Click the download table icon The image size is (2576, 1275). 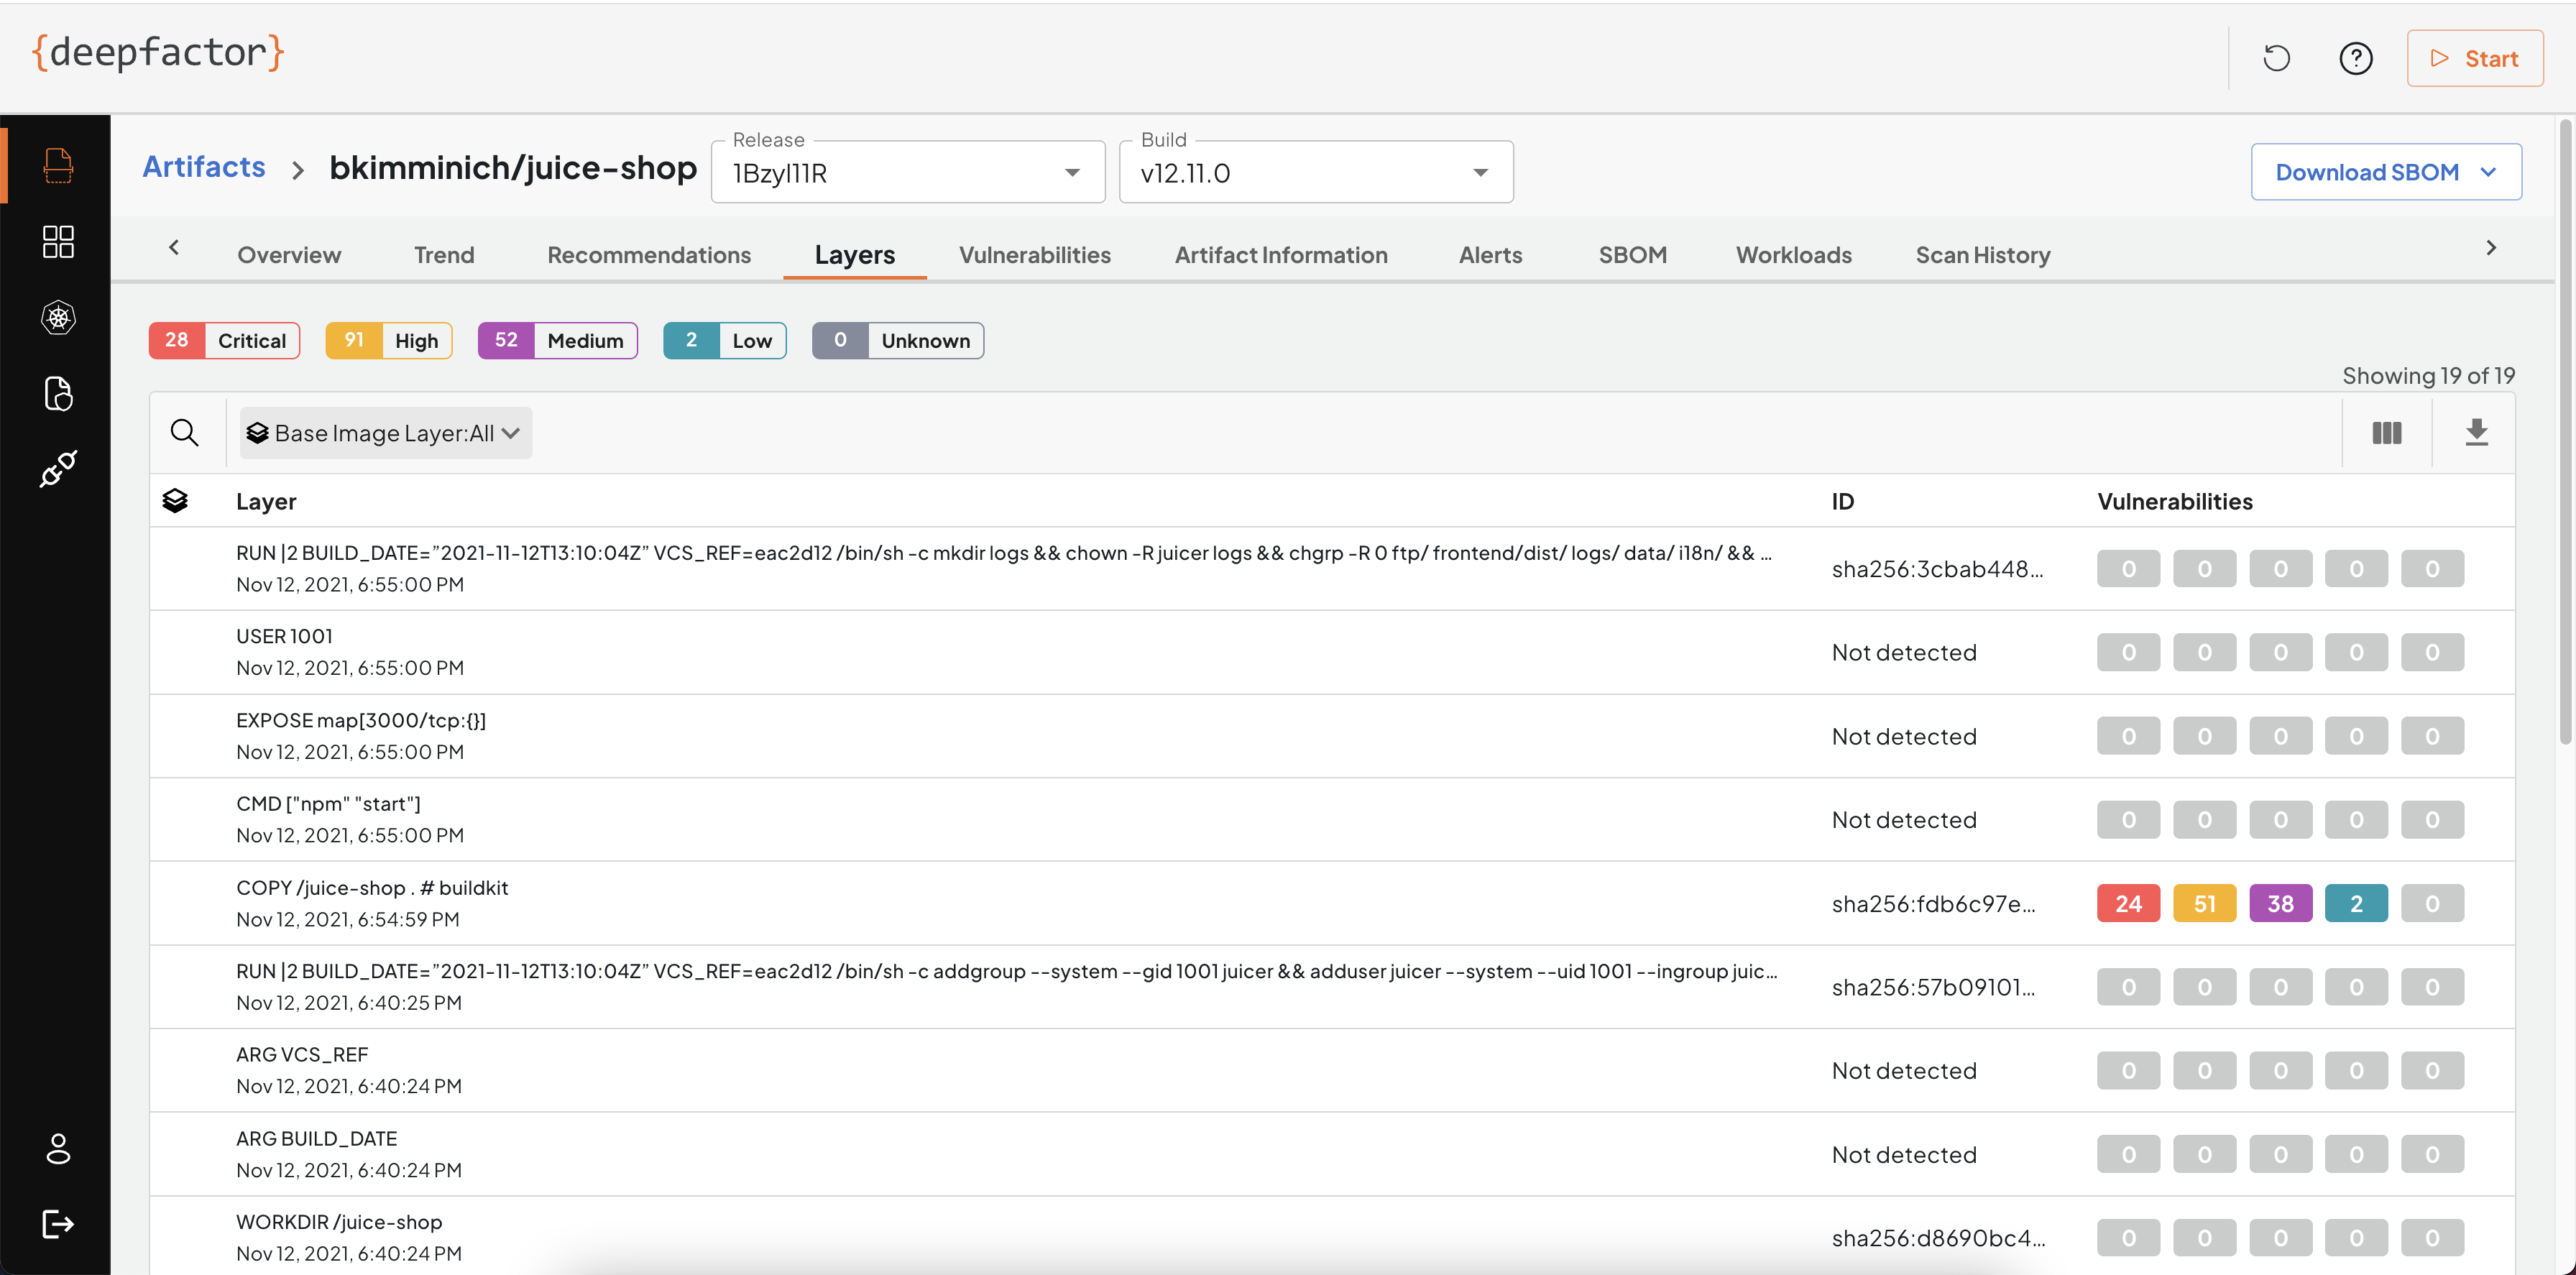[2476, 432]
